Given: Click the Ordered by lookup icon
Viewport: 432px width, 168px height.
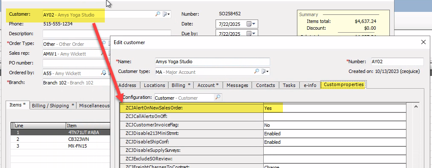Looking at the screenshot, I should coord(104,73).
